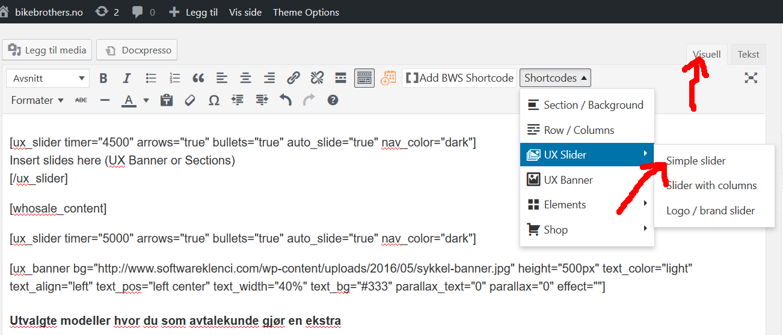
Task: Toggle bold formatting
Action: point(103,78)
